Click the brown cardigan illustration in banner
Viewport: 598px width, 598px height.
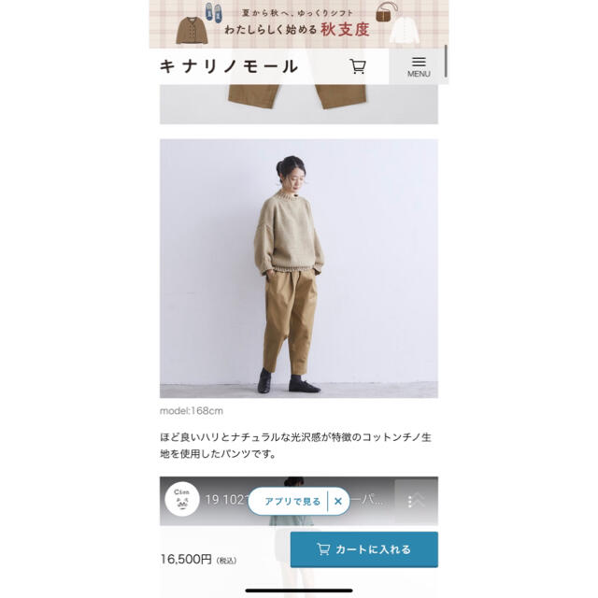[192, 31]
